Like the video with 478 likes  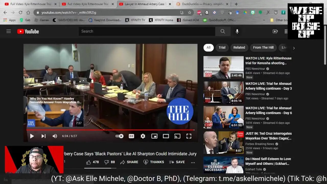[x=92, y=162]
